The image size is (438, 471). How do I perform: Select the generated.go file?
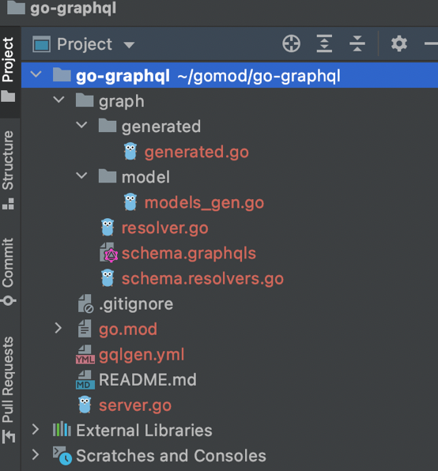click(x=197, y=152)
